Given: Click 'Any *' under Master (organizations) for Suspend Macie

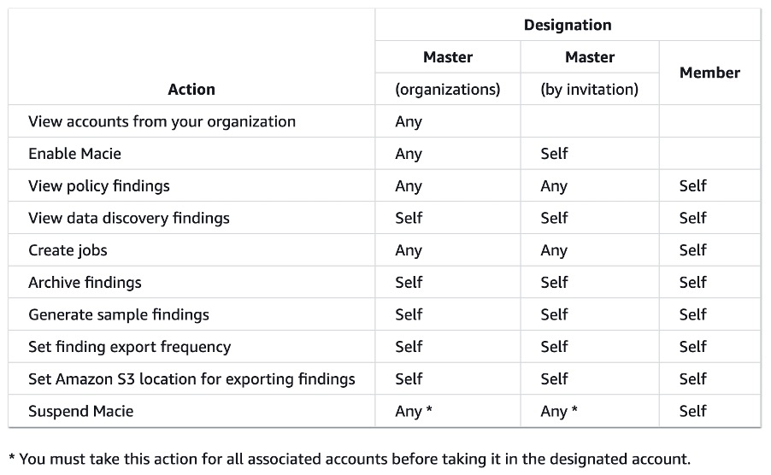Looking at the screenshot, I should pos(414,411).
